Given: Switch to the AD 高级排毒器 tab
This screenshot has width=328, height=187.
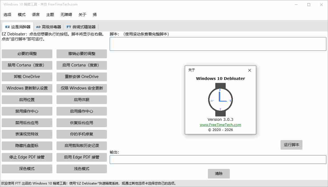Looking at the screenshot, I should (x=49, y=27).
